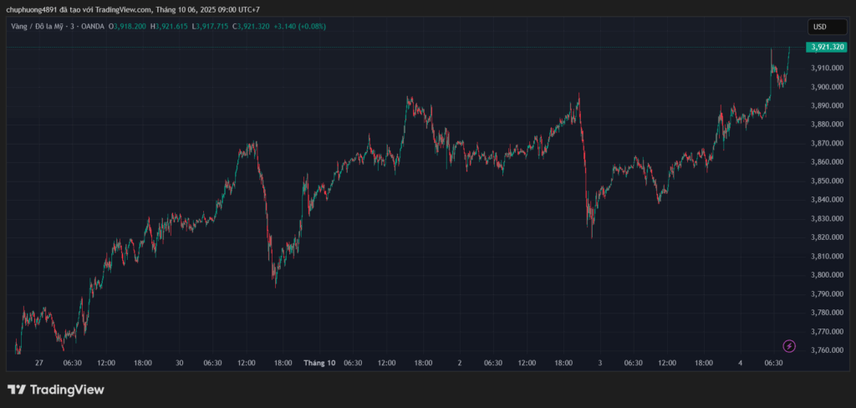Click the high value H3,921.615

(x=170, y=27)
